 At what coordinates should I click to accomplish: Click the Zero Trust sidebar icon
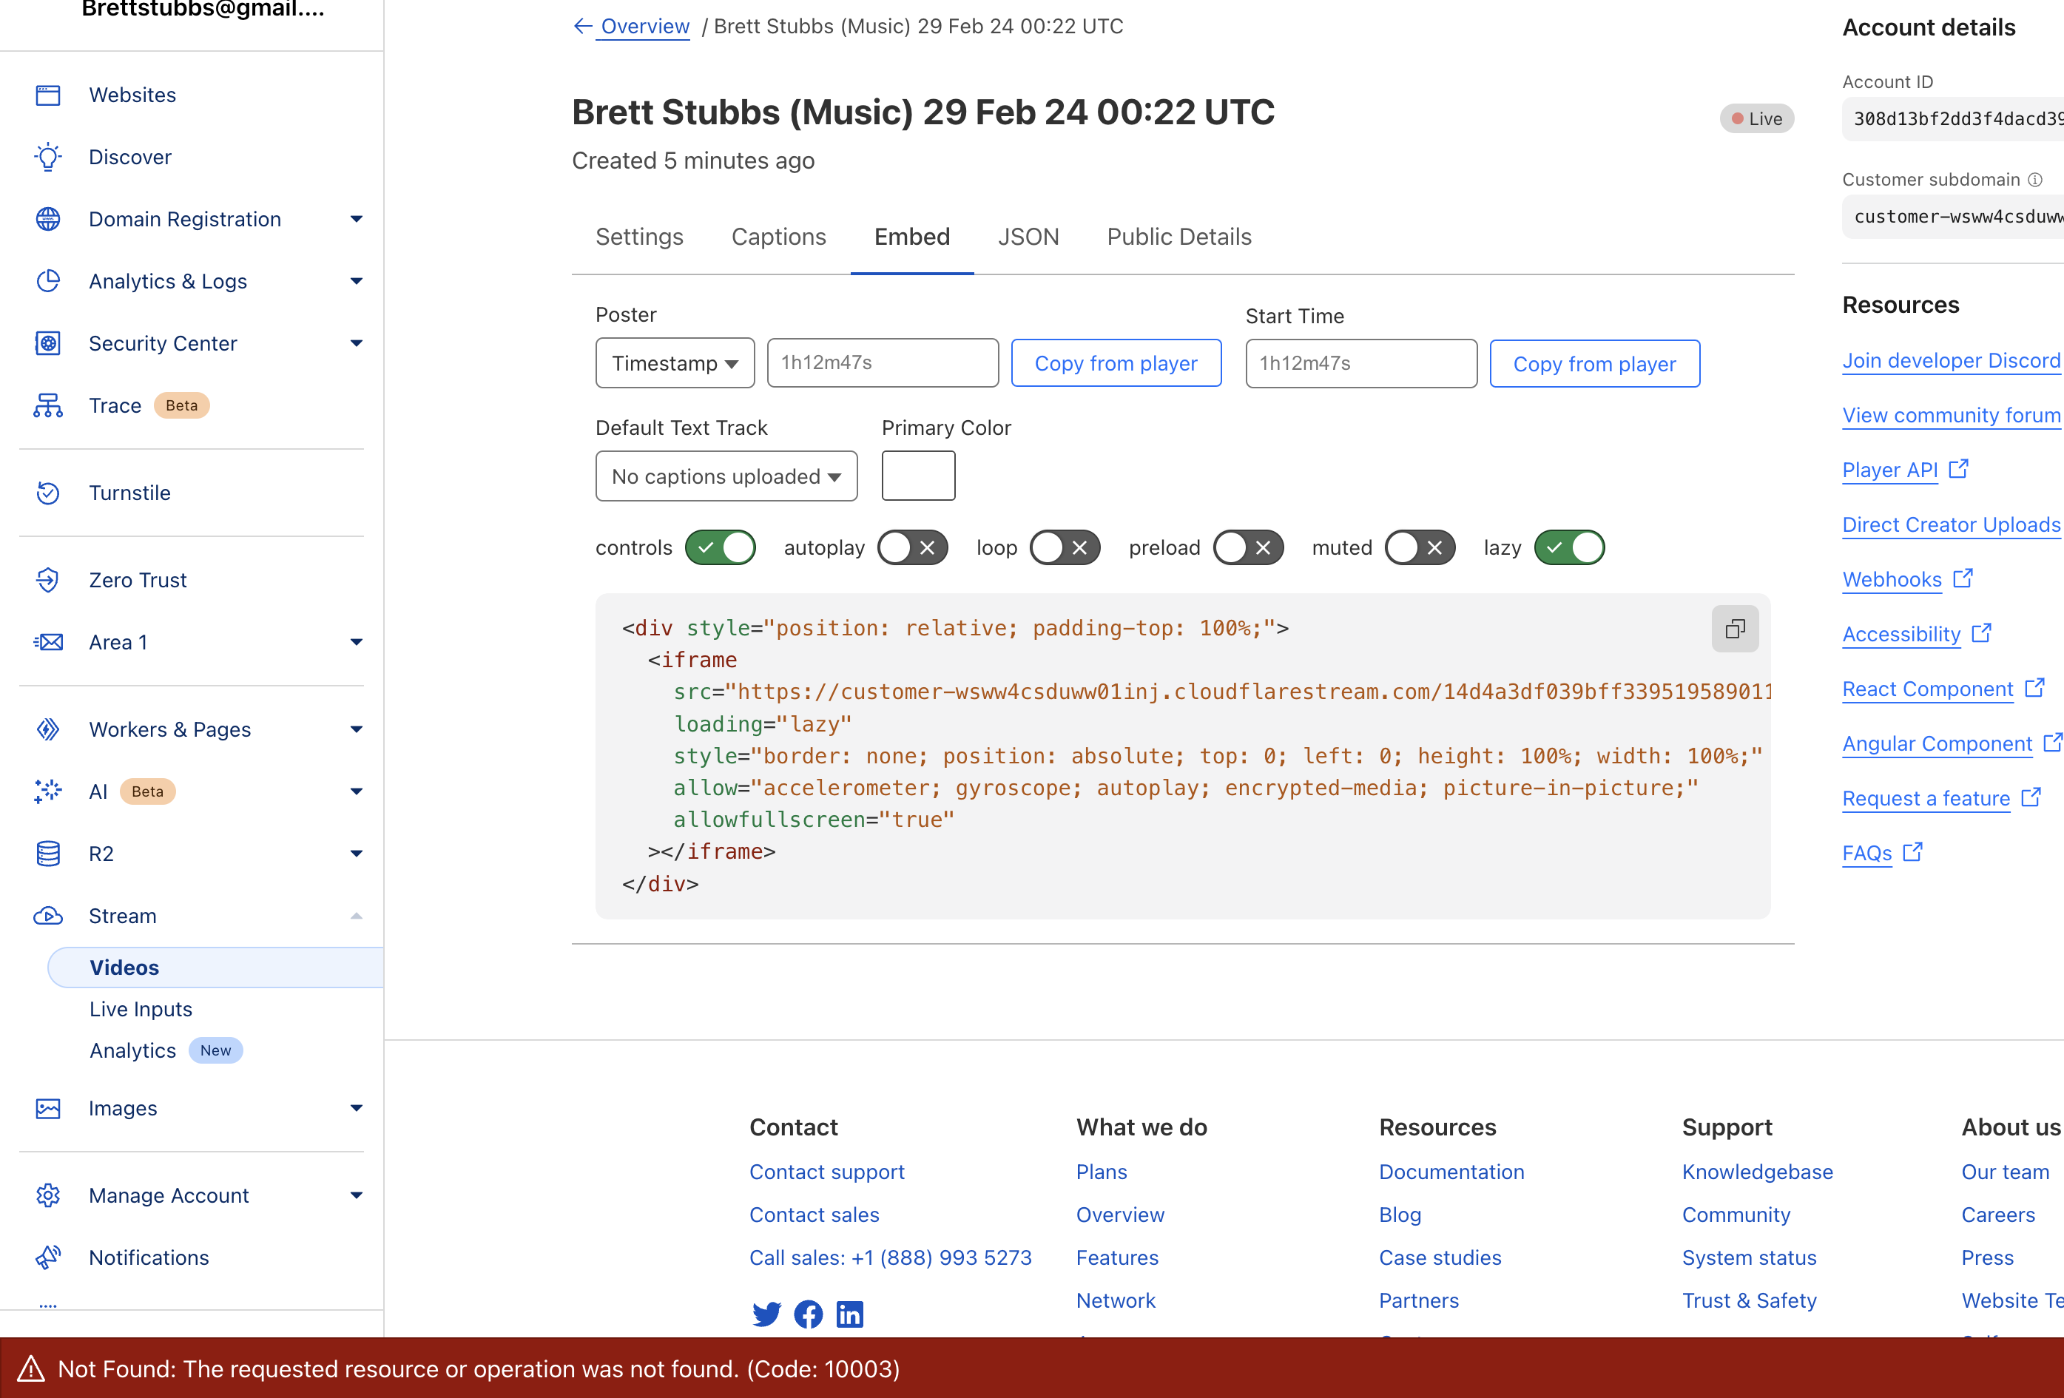pos(48,580)
